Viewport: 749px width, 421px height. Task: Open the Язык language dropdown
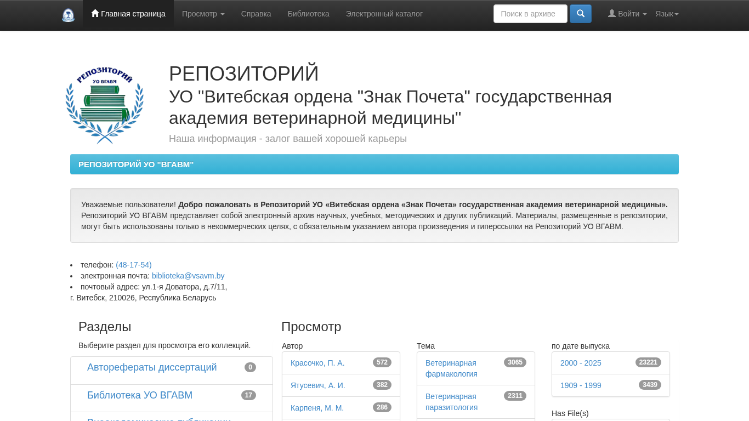(667, 14)
